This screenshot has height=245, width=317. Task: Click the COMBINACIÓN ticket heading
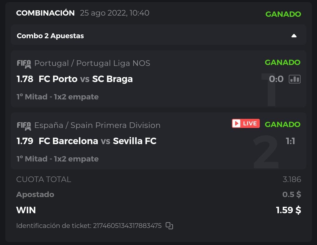pyautogui.click(x=45, y=13)
